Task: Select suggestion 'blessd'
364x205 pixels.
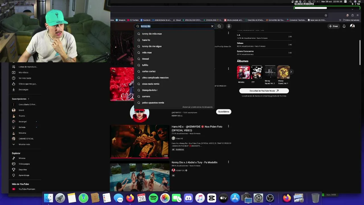Action: coord(174,59)
